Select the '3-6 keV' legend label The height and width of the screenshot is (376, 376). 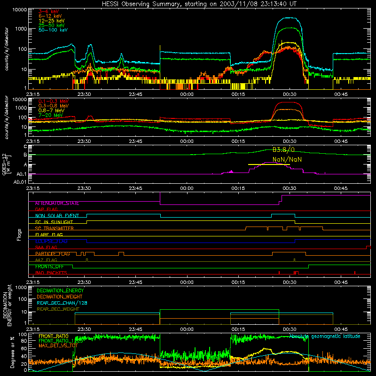49,11
